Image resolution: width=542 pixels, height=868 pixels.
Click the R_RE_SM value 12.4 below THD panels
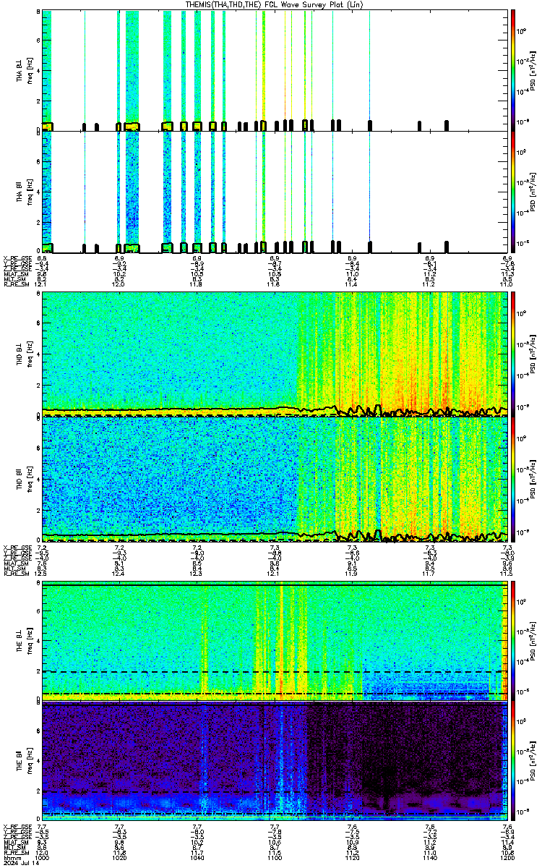(119, 574)
